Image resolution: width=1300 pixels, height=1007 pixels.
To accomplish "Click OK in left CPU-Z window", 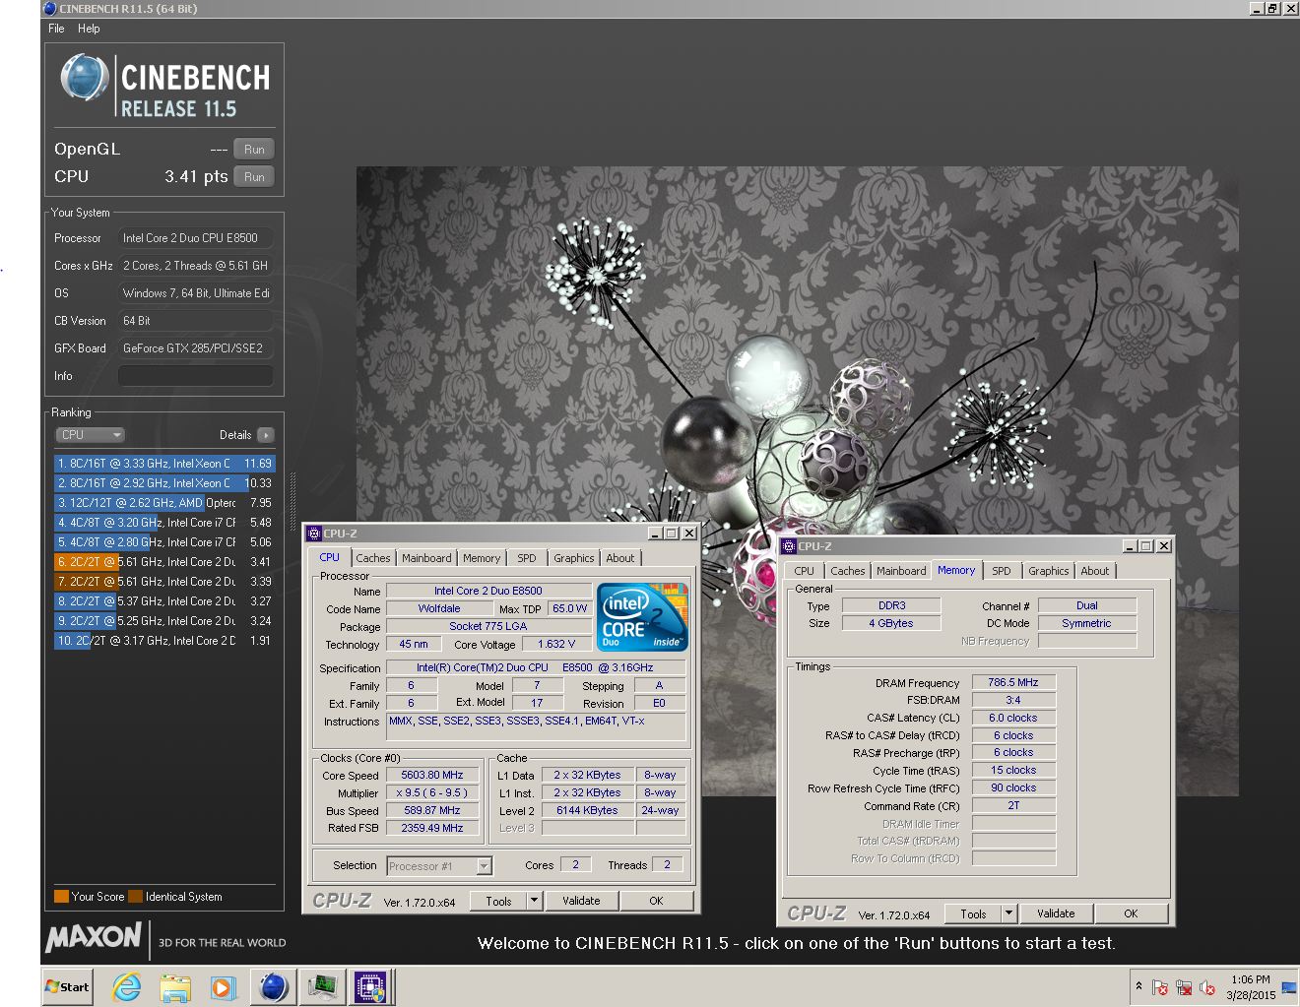I will click(x=656, y=901).
